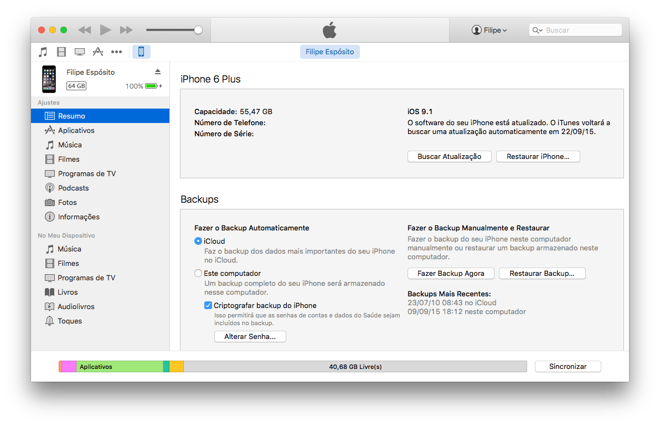Toggle Criptografar backup do iPhone checkbox
The height and width of the screenshot is (426, 660).
(x=208, y=305)
